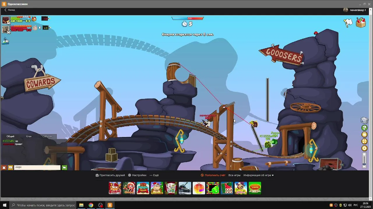Click Пополнить счёт
This screenshot has height=209, width=373.
[213, 175]
